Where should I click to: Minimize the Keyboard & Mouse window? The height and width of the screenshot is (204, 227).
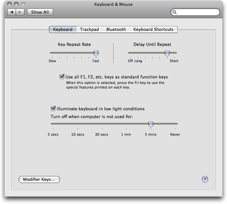pyautogui.click(x=16, y=4)
